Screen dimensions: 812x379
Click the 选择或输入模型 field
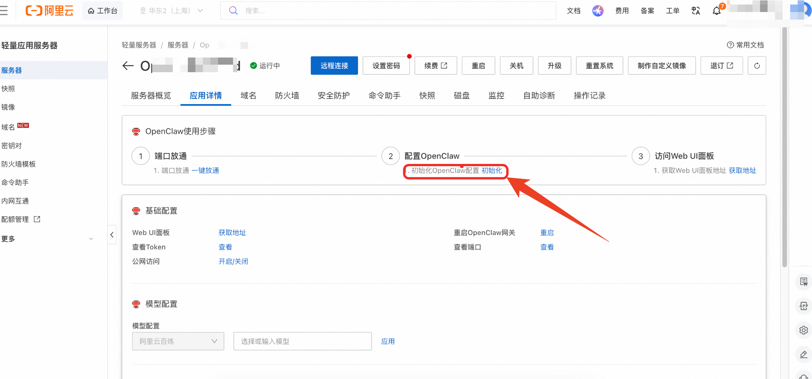coord(303,341)
